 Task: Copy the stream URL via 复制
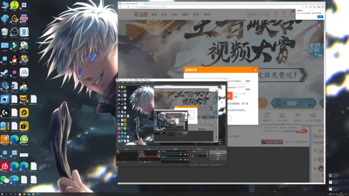[x=248, y=81]
